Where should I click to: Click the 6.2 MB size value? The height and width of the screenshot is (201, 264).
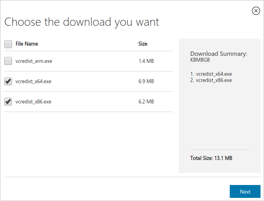tap(146, 102)
